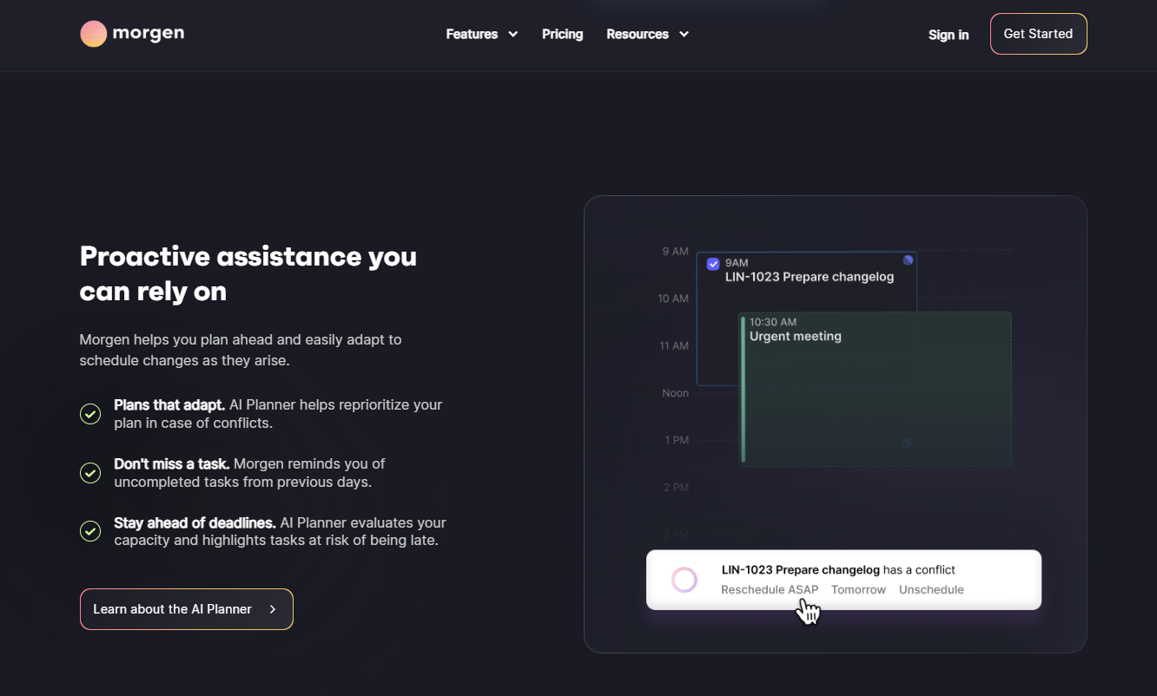Expand the Resources dropdown chevron
This screenshot has height=696, width=1157.
[684, 34]
